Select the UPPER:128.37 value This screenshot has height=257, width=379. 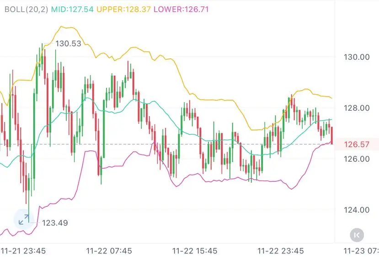click(123, 10)
